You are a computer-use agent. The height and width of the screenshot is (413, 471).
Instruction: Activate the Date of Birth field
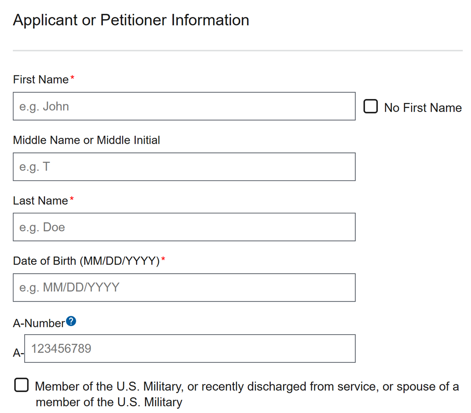tap(184, 287)
